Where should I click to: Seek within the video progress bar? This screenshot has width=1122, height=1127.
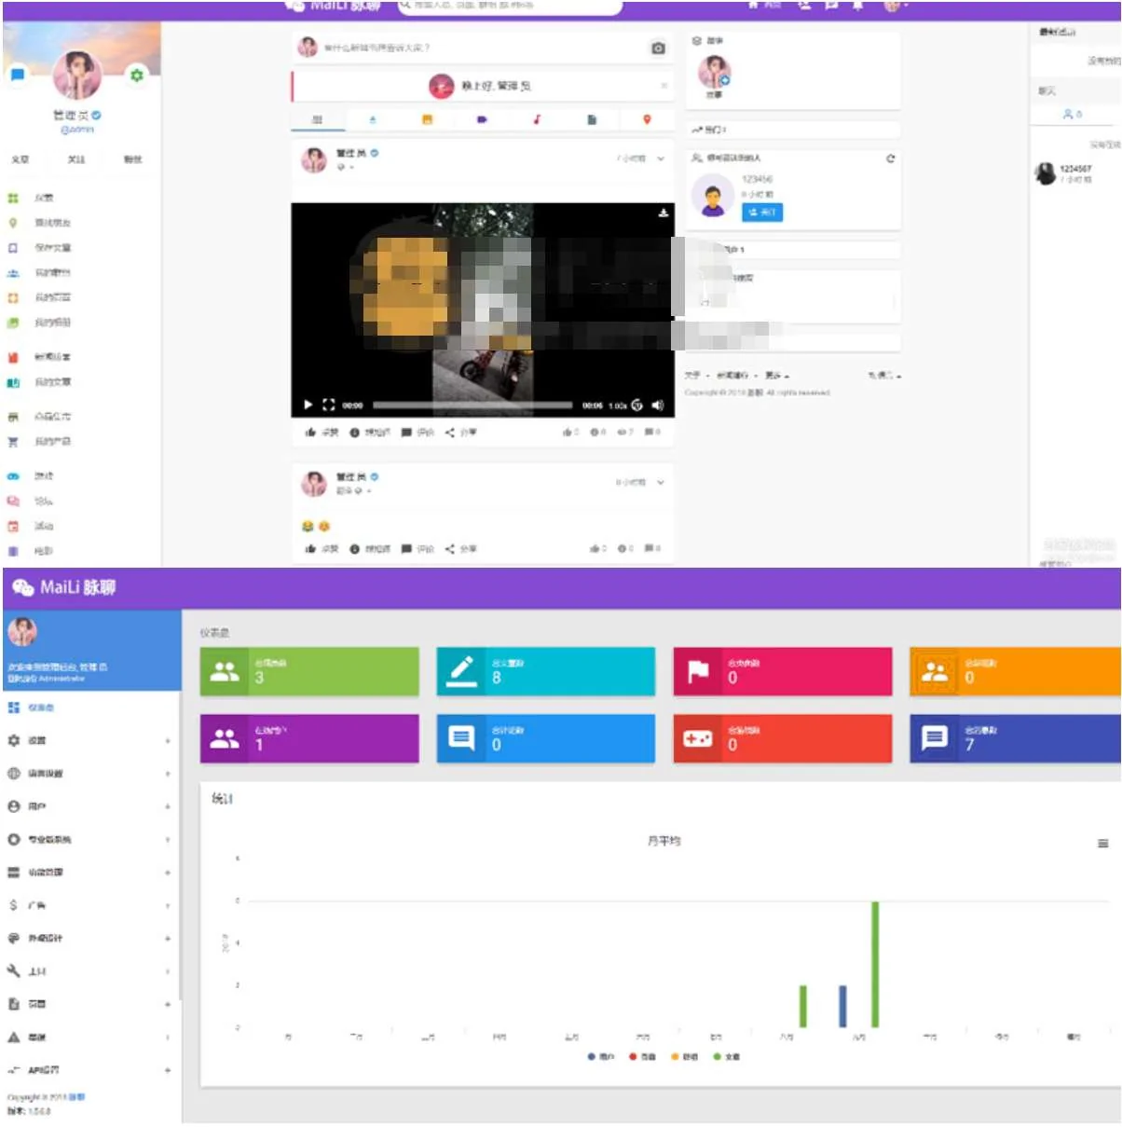click(472, 405)
